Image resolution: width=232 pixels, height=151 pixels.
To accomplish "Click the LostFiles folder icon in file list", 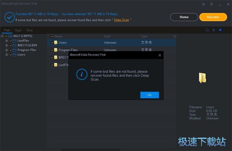I will [56, 65].
